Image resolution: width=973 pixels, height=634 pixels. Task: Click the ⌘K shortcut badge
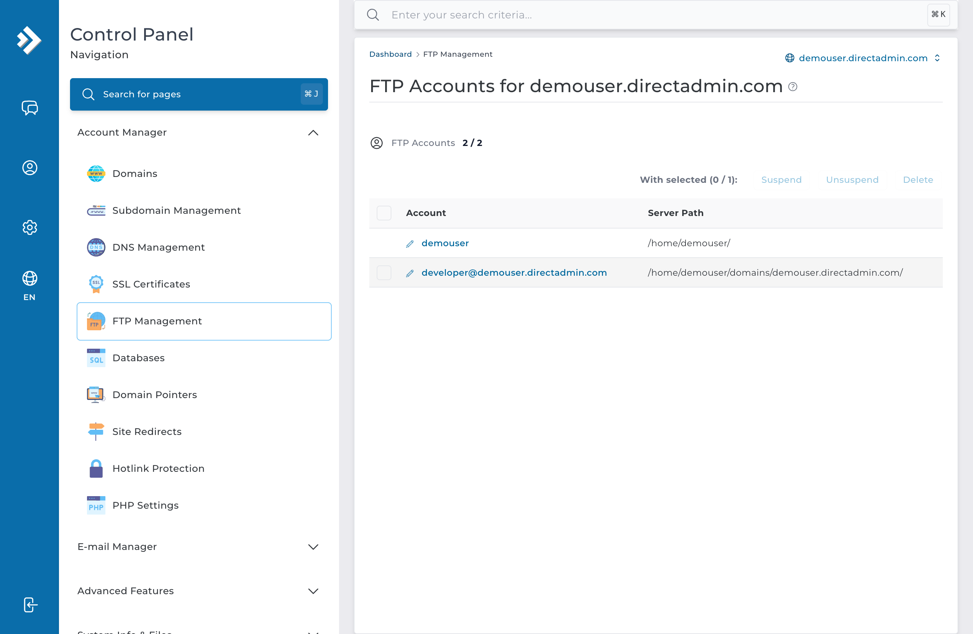pos(938,15)
